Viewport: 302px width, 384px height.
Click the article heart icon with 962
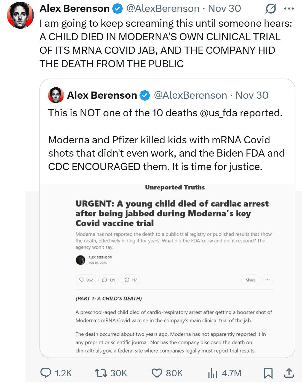pyautogui.click(x=86, y=280)
